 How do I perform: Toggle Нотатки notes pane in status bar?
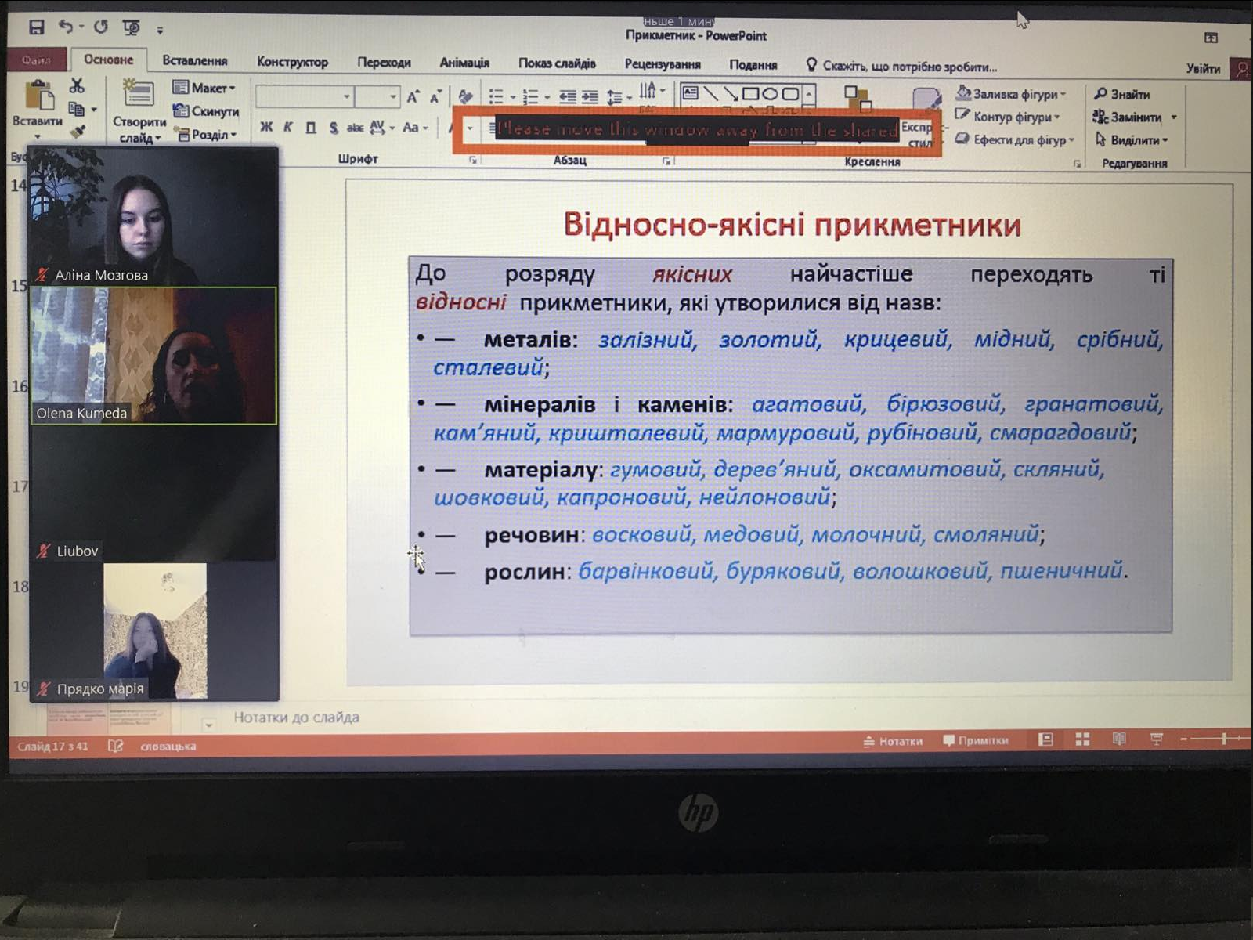(x=893, y=741)
